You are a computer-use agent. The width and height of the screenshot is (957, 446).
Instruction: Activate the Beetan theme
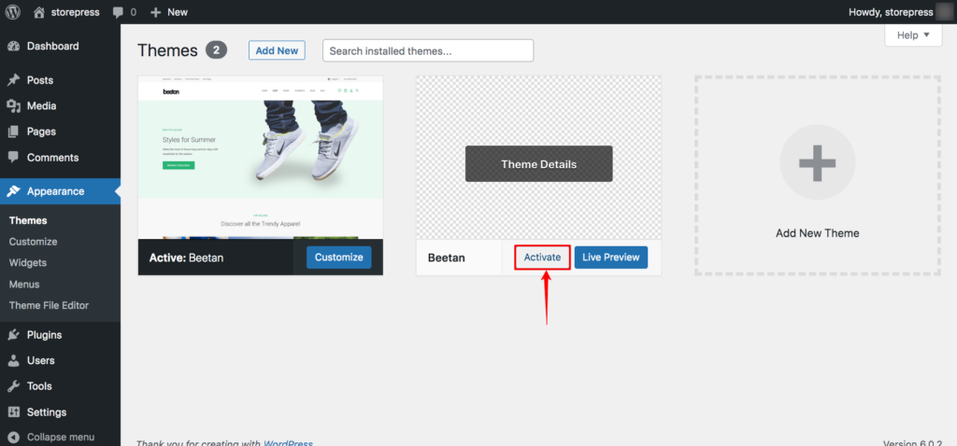pos(542,258)
